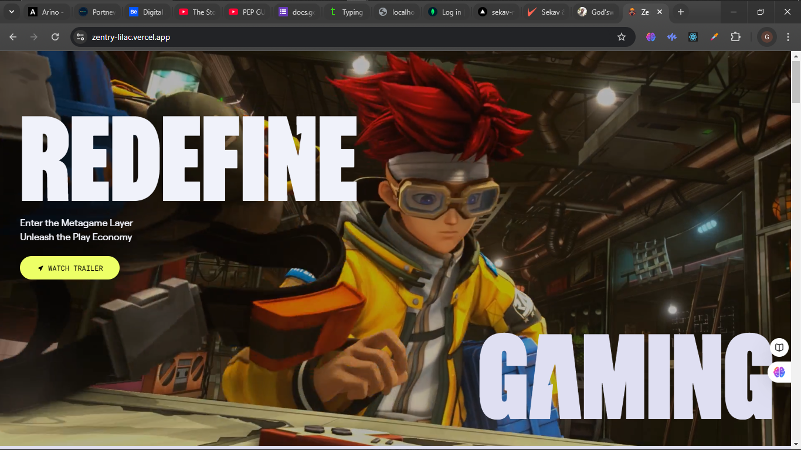Click the floating book icon on the page's right edge

[x=779, y=347]
